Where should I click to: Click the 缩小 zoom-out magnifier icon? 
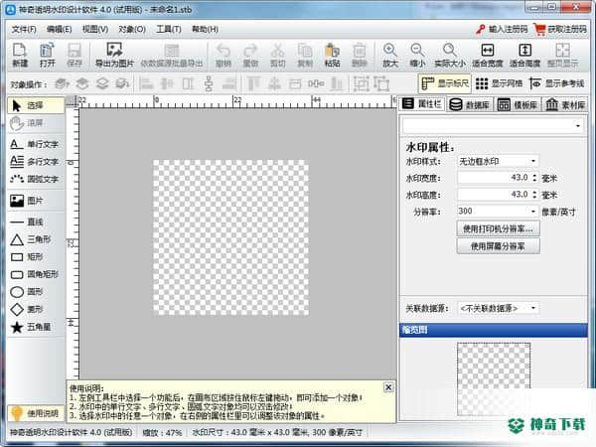point(417,55)
